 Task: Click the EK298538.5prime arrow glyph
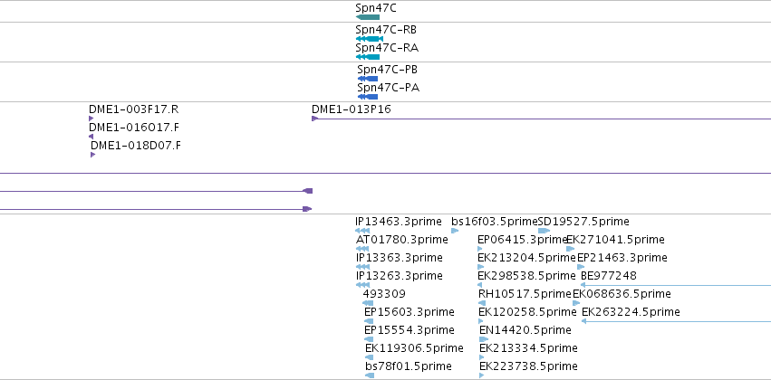point(480,285)
